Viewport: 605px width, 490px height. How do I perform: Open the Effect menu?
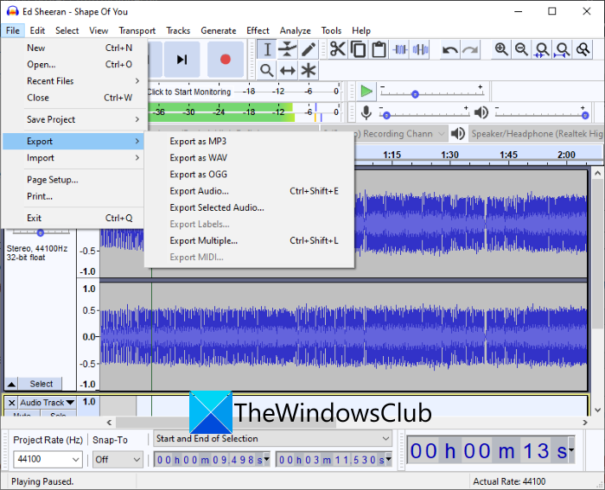(x=258, y=30)
